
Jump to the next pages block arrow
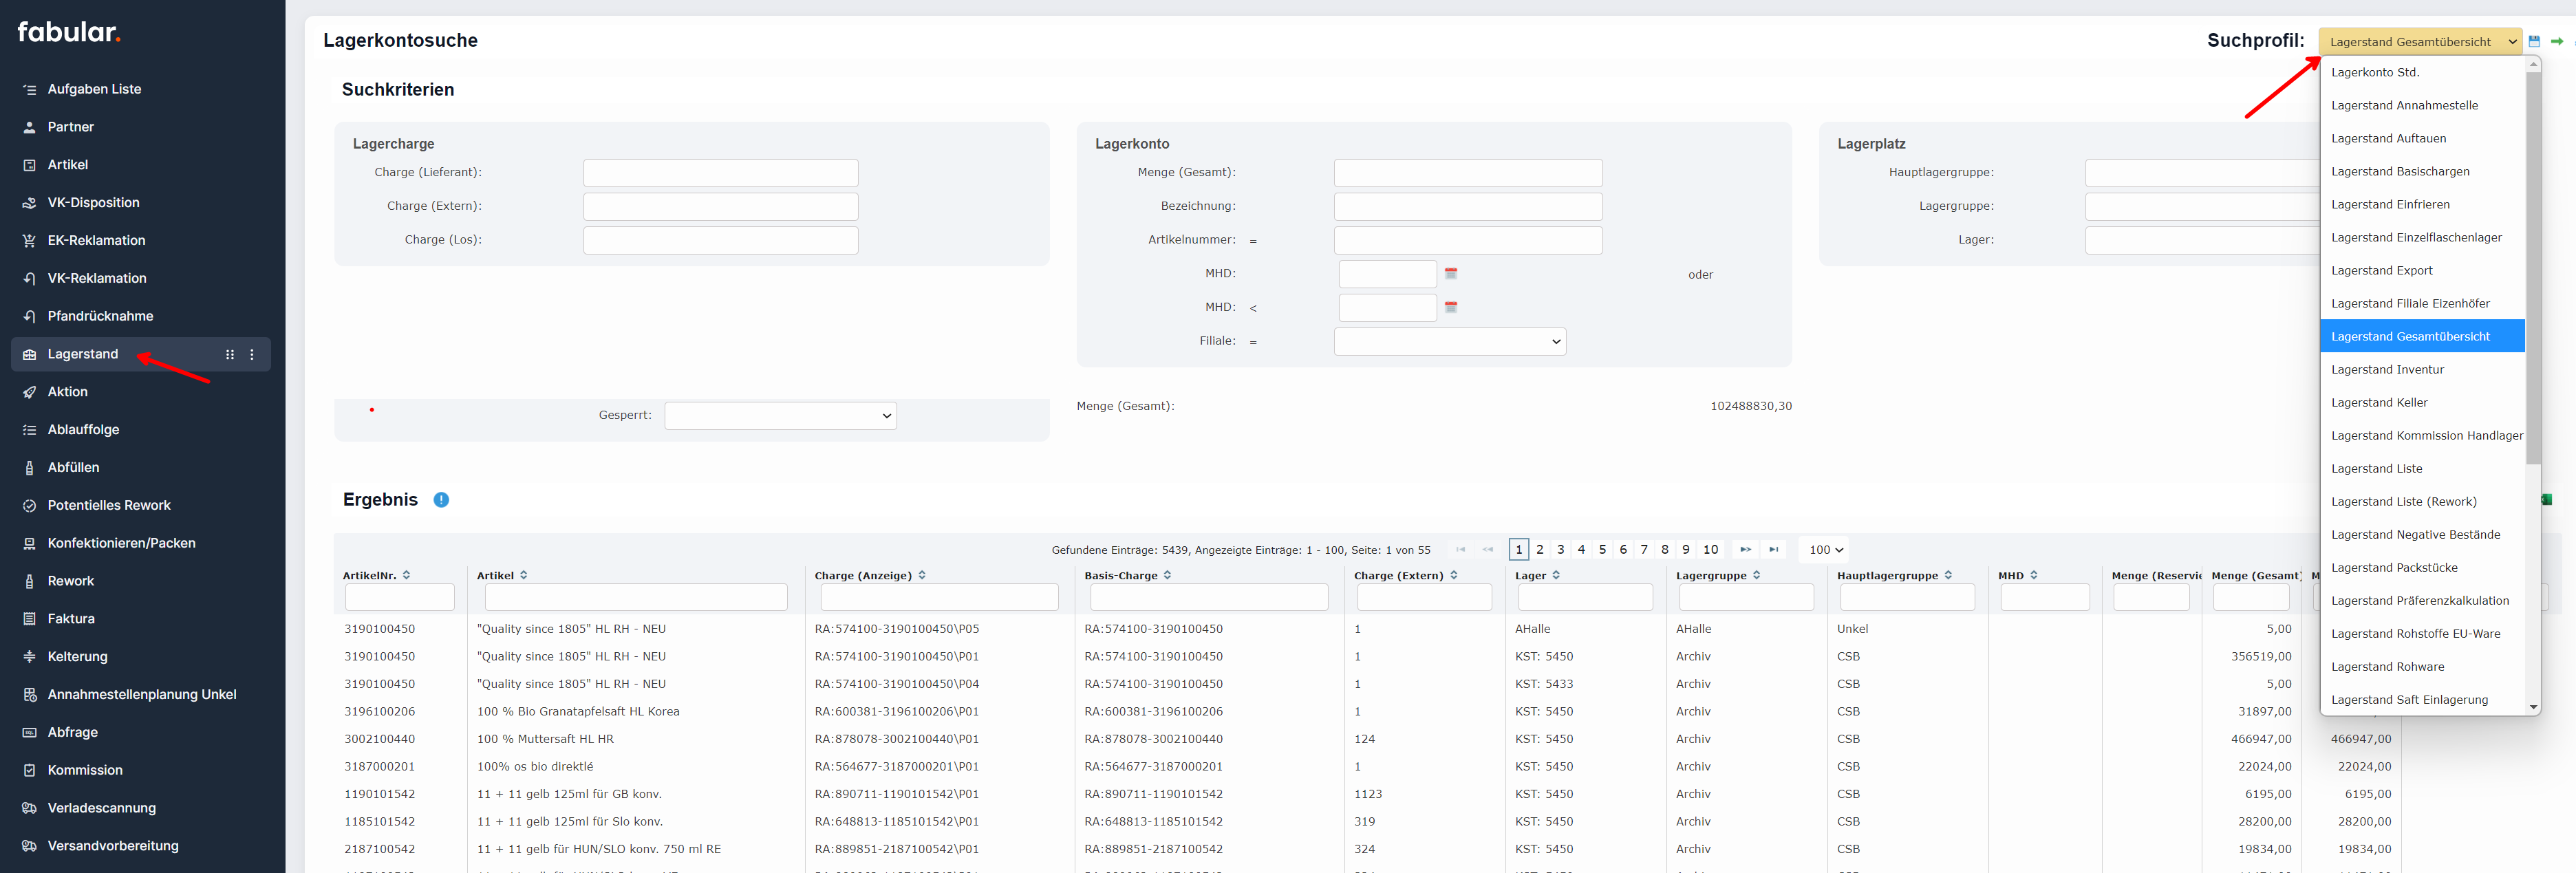[x=1745, y=549]
